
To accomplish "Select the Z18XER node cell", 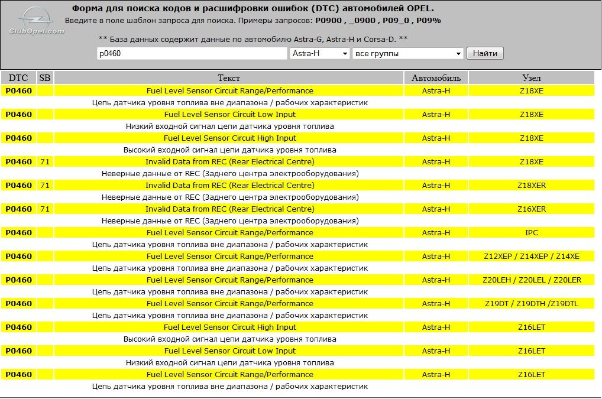I will tap(532, 185).
